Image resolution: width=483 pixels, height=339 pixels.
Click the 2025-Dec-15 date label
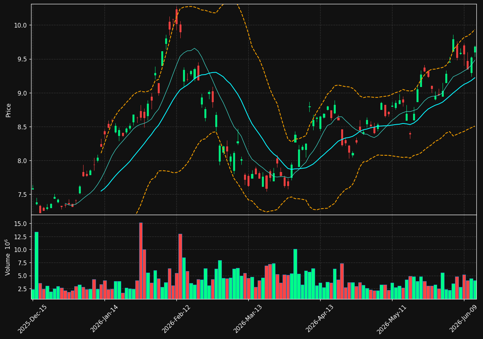(x=33, y=319)
